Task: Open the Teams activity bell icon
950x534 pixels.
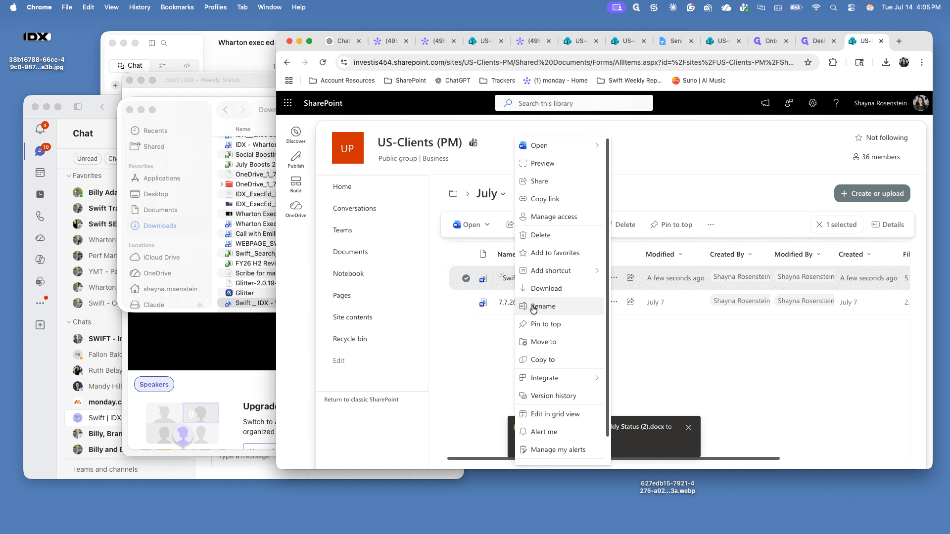Action: click(x=40, y=129)
